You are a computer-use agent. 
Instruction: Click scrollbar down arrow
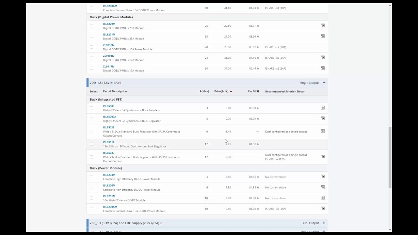(390, 230)
